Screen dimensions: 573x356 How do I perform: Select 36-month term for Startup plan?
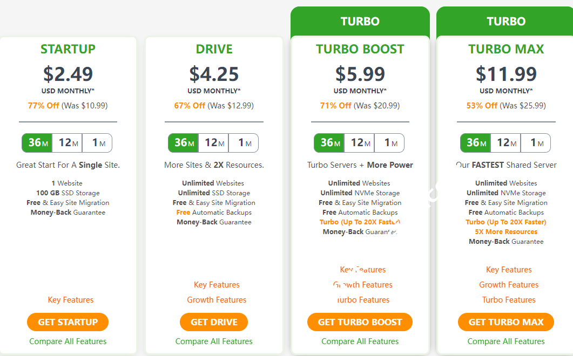pyautogui.click(x=37, y=143)
